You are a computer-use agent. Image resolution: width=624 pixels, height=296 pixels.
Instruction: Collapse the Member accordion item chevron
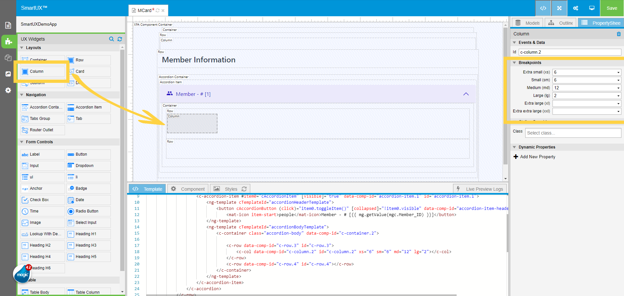pyautogui.click(x=466, y=94)
